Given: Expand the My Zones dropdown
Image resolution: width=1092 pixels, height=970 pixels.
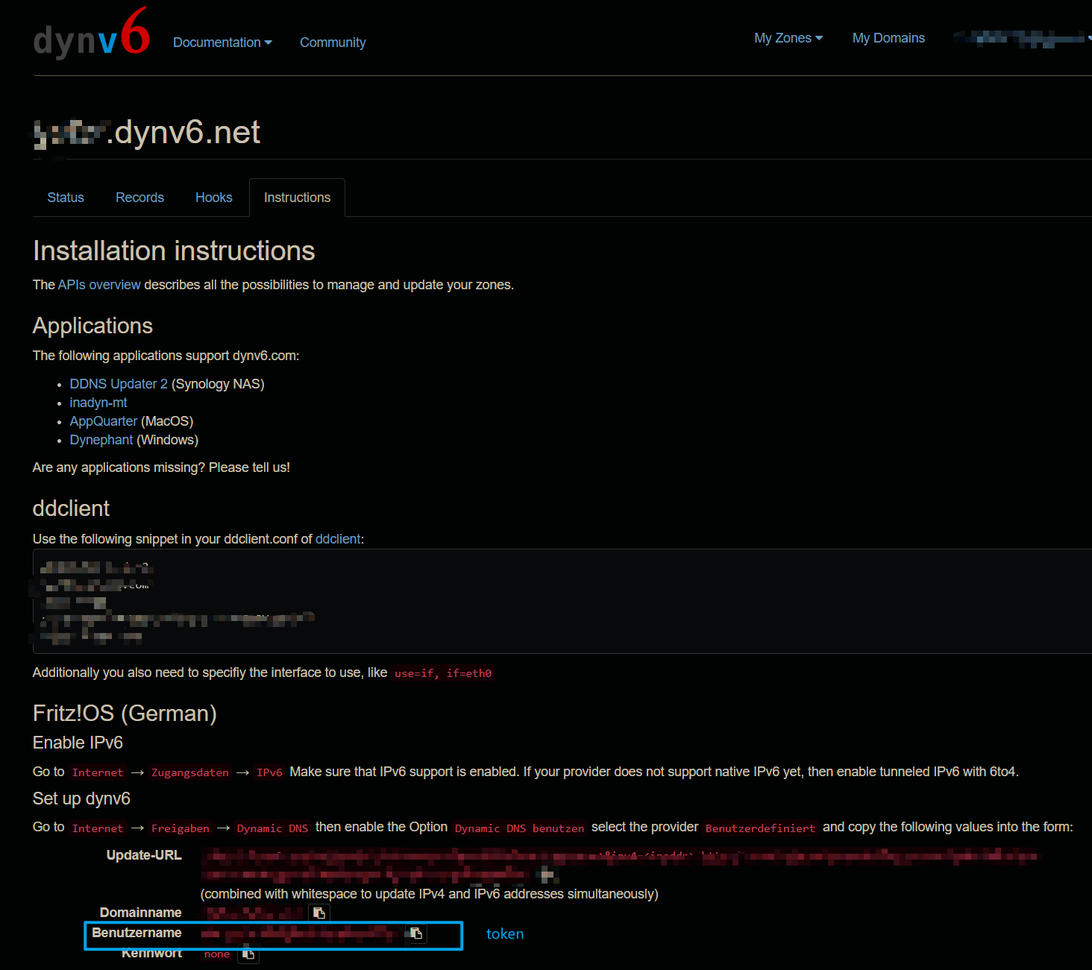Looking at the screenshot, I should pyautogui.click(x=788, y=38).
